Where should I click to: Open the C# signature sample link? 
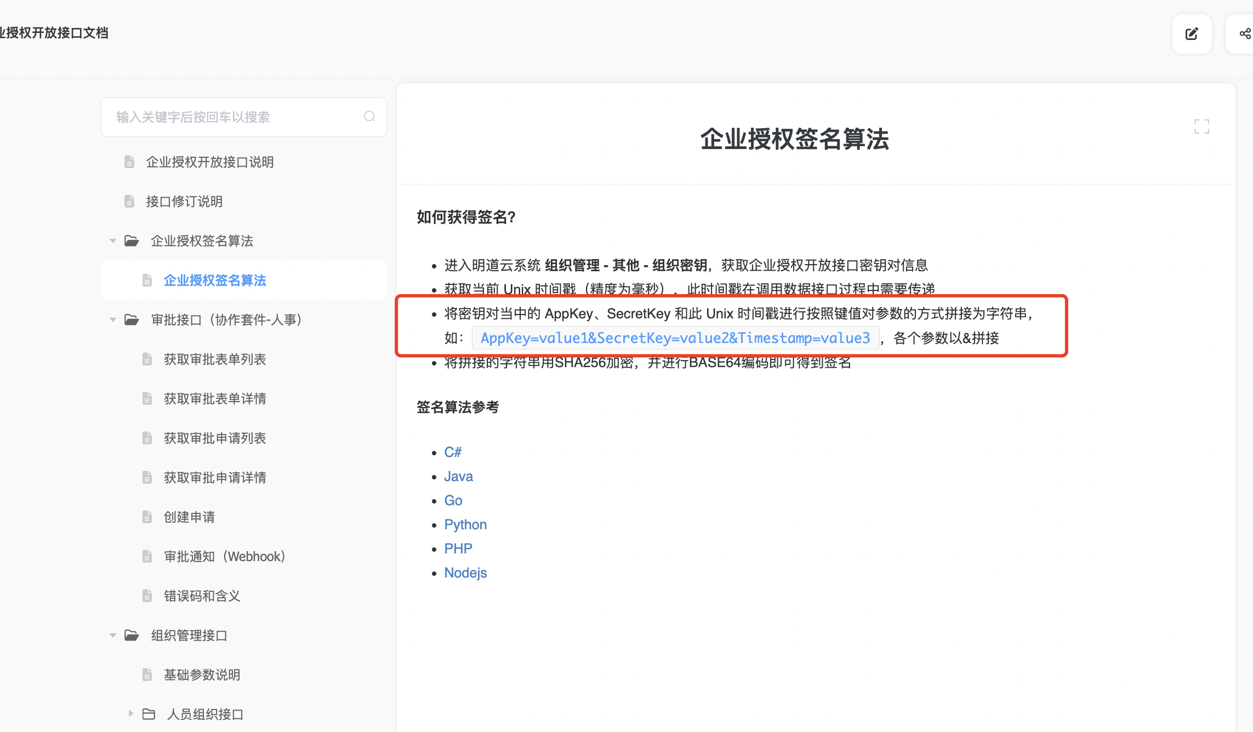(x=453, y=453)
